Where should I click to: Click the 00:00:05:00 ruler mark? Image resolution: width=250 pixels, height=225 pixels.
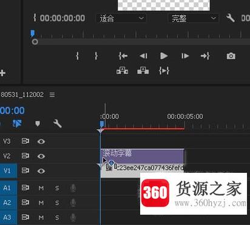[x=185, y=116]
